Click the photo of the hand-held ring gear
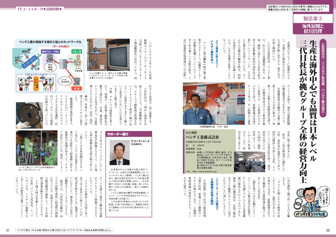The width and height of the screenshot is (336, 237). pyautogui.click(x=29, y=115)
